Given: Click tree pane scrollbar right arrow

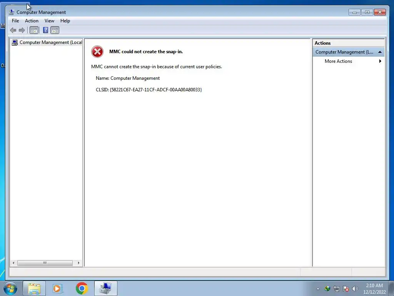Looking at the screenshot, I should click(78, 263).
